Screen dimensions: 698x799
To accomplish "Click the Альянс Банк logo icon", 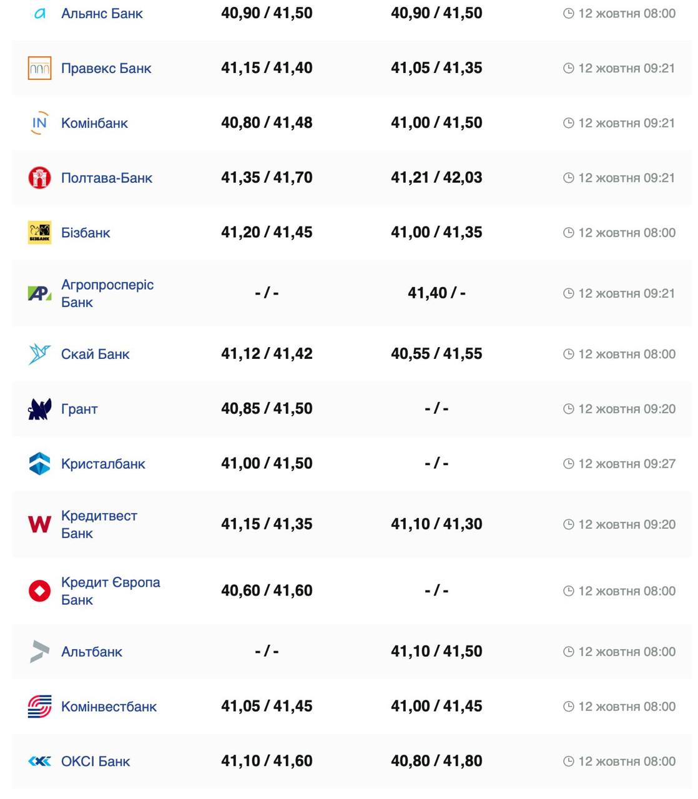I will coord(39,14).
